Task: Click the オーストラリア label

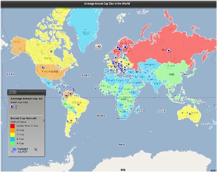Action: [x=190, y=113]
